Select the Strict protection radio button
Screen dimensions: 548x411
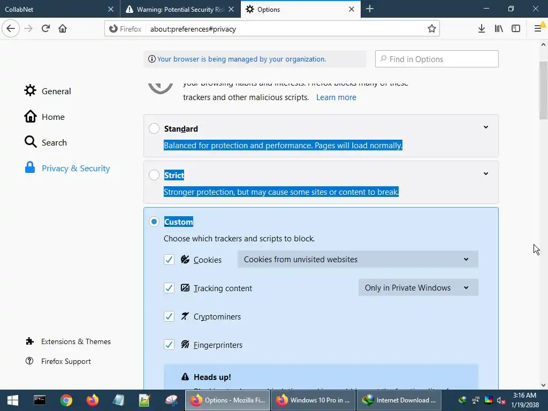(154, 175)
